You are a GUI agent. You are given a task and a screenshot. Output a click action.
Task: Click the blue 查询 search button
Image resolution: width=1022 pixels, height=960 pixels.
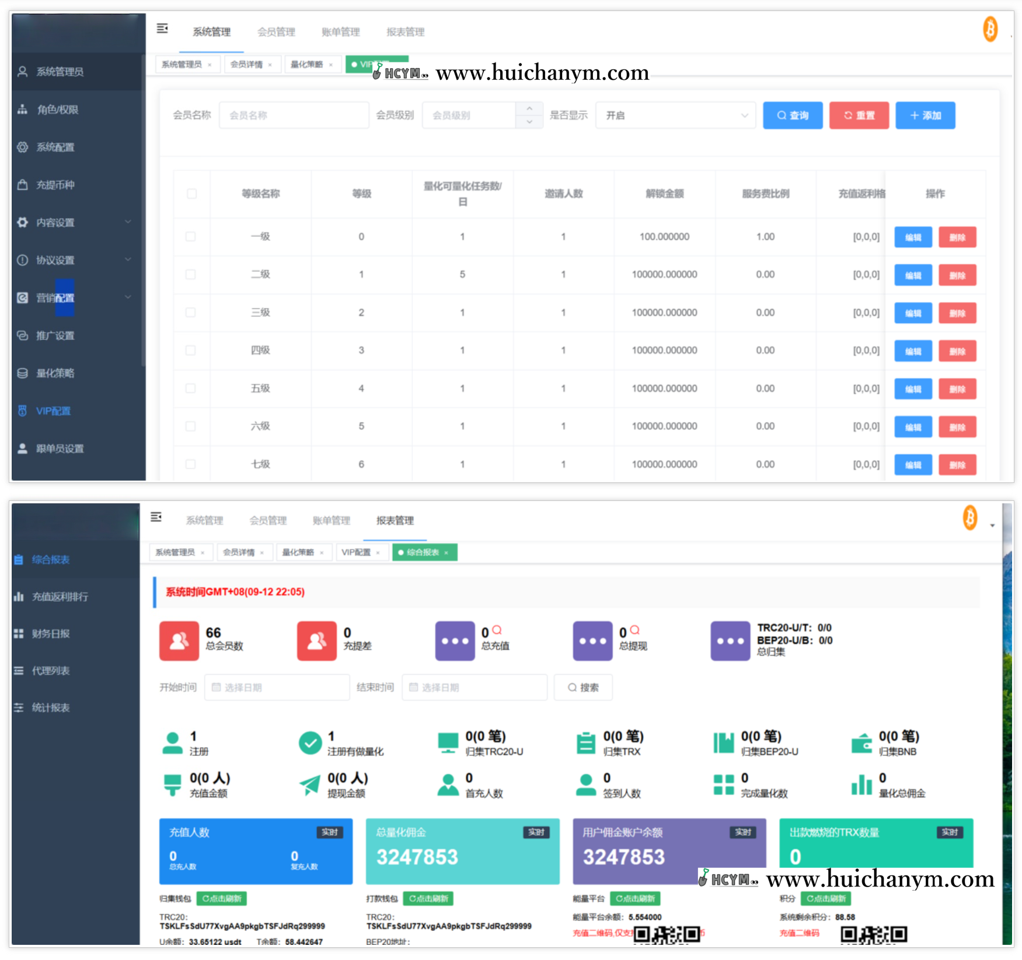tap(792, 115)
